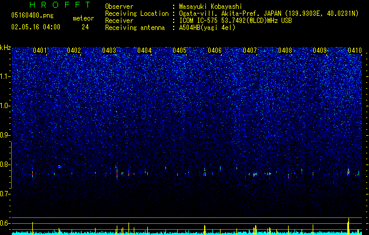The width and height of the screenshot is (369, 235).
Task: Click the 0.6 frequency axis label
Action: pyautogui.click(x=5, y=223)
